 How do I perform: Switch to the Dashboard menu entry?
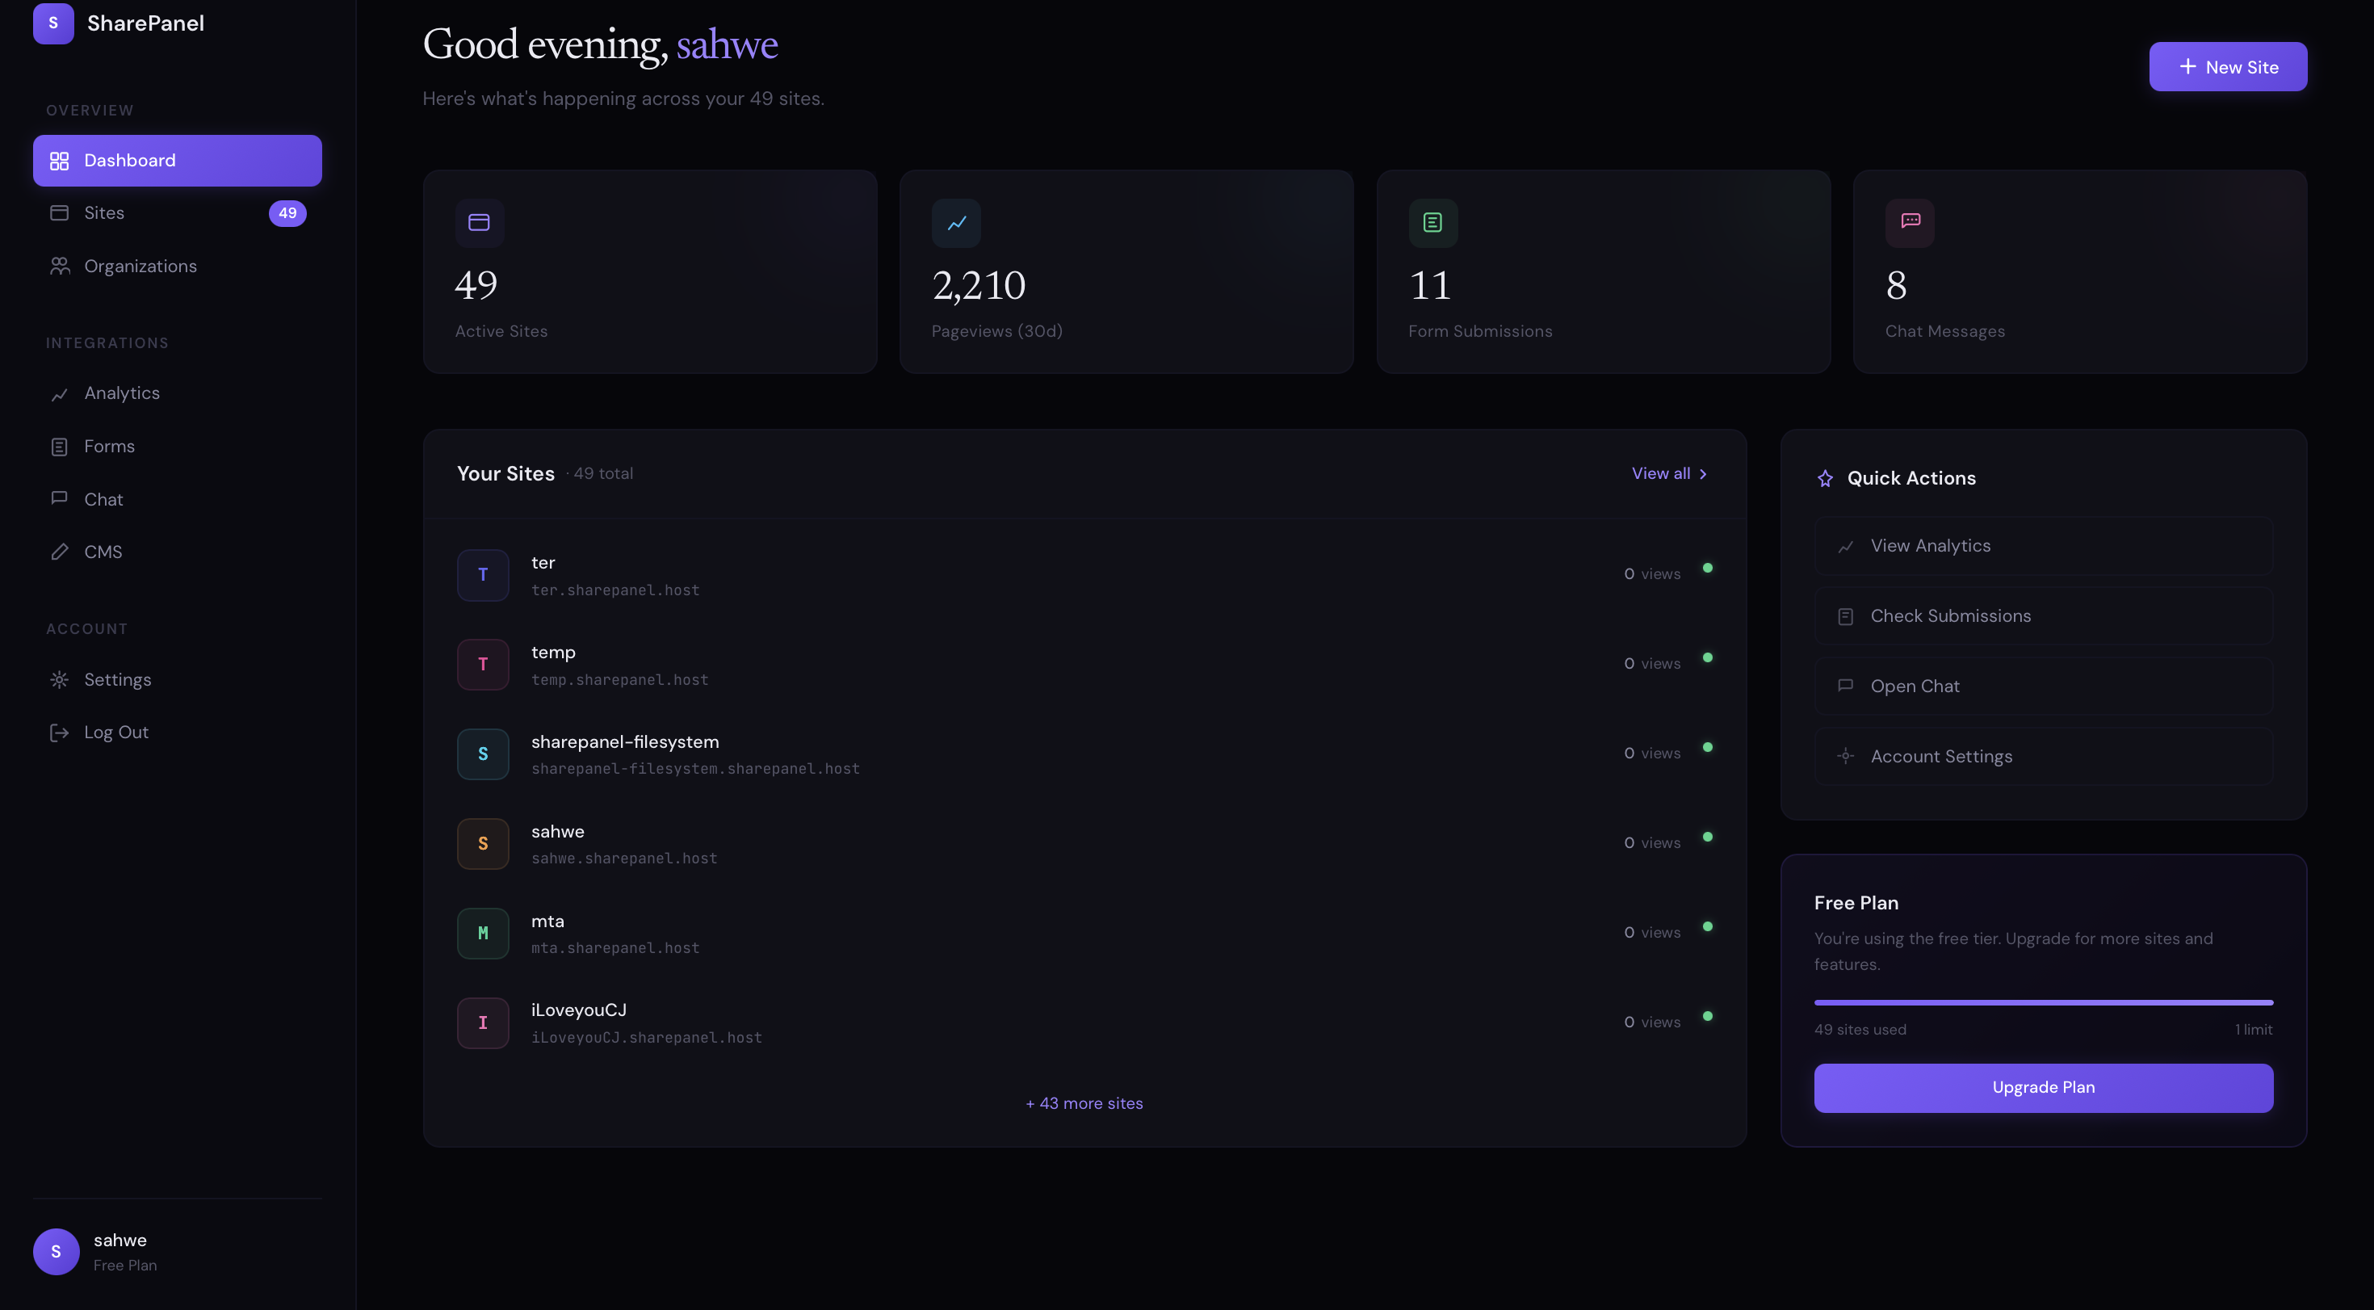pos(130,161)
